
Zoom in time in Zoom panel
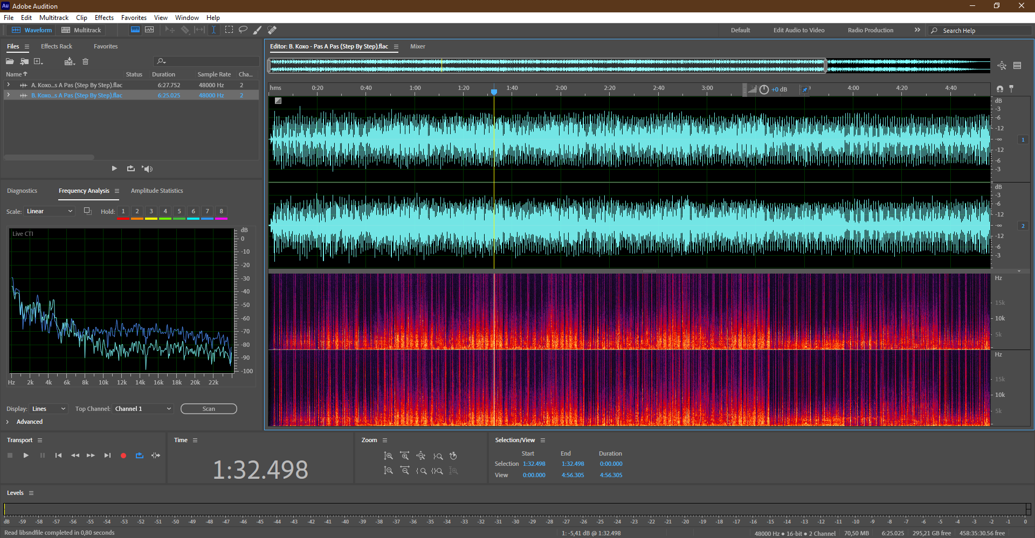click(404, 456)
